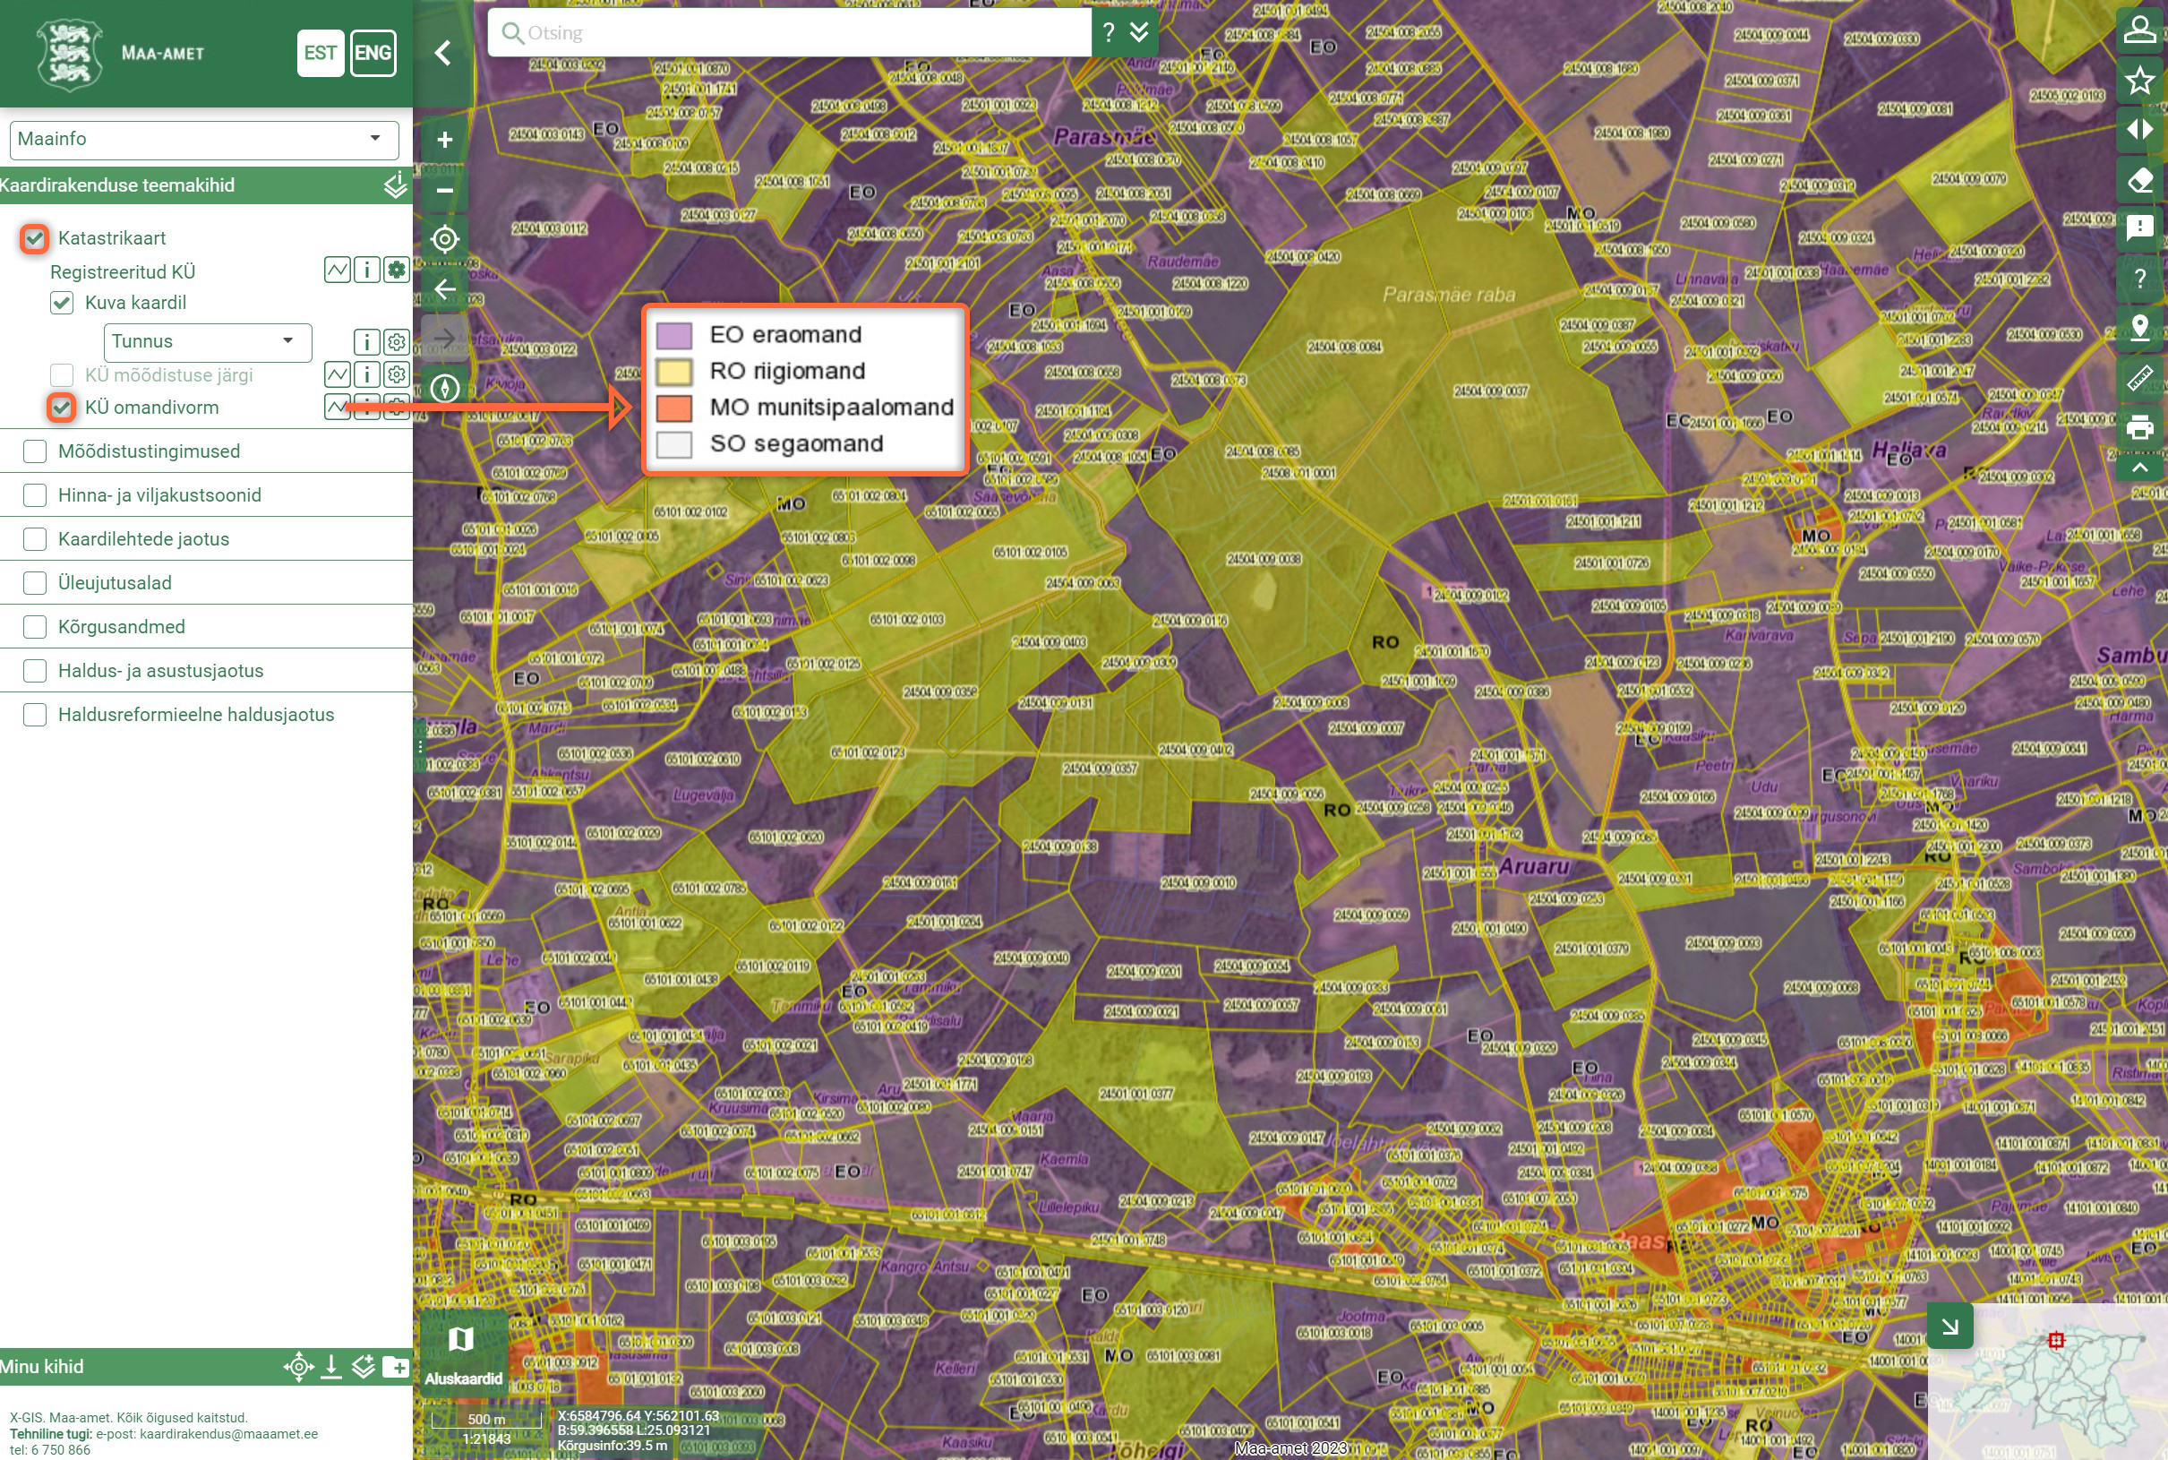Open the feedback message icon
The height and width of the screenshot is (1460, 2168).
(x=2139, y=228)
